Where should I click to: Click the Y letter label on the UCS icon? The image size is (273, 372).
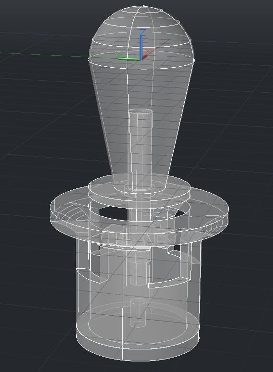119,54
